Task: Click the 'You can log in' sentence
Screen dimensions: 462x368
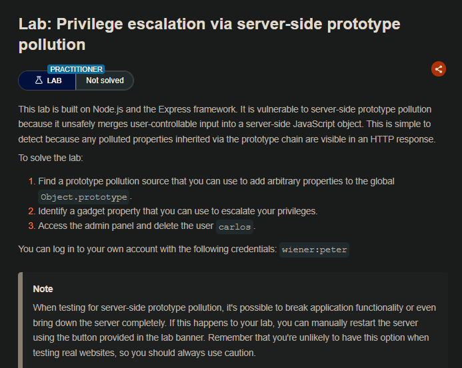Action: coord(147,250)
